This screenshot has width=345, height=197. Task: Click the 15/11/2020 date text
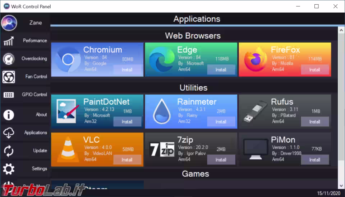tap(328, 193)
